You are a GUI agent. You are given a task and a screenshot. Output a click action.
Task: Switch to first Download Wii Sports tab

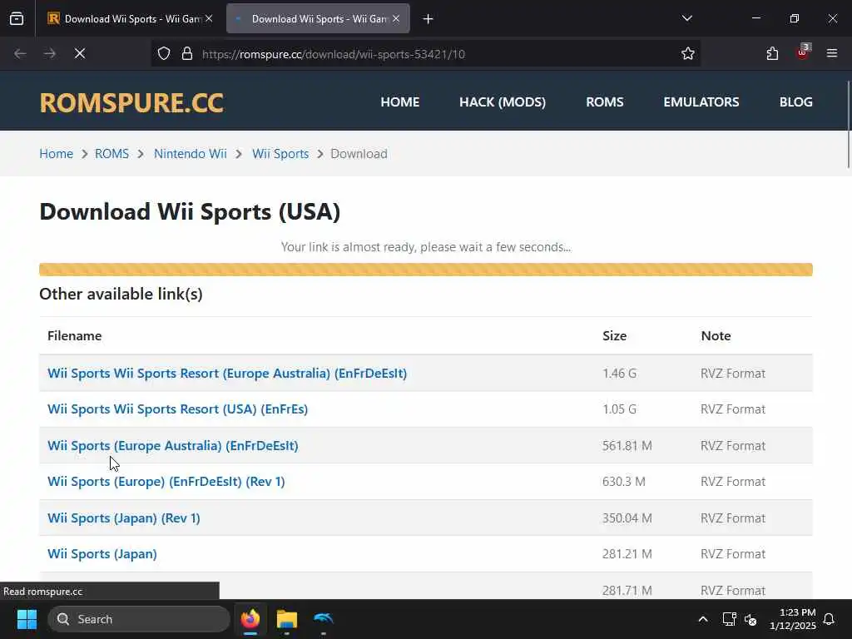(x=129, y=18)
